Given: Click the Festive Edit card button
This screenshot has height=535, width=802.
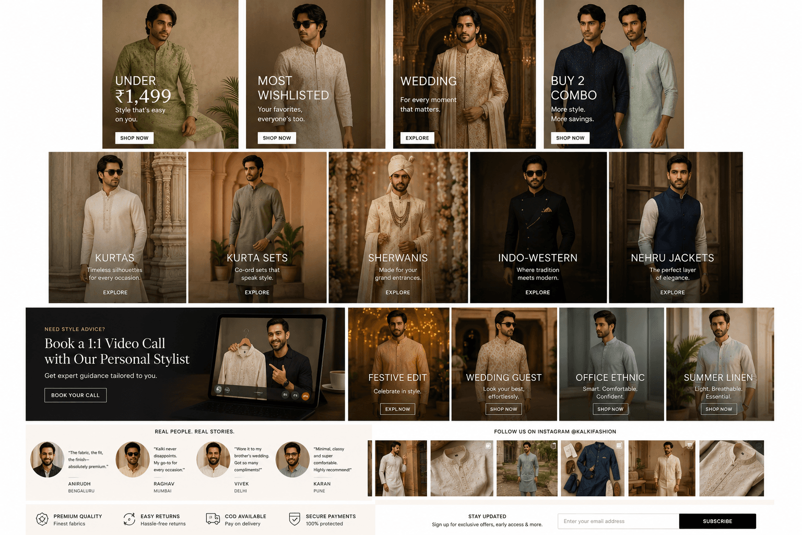Looking at the screenshot, I should tap(398, 409).
